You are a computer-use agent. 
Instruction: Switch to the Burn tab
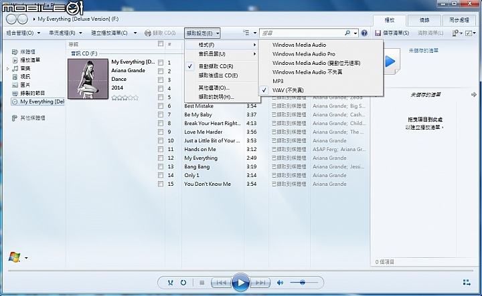(x=424, y=21)
